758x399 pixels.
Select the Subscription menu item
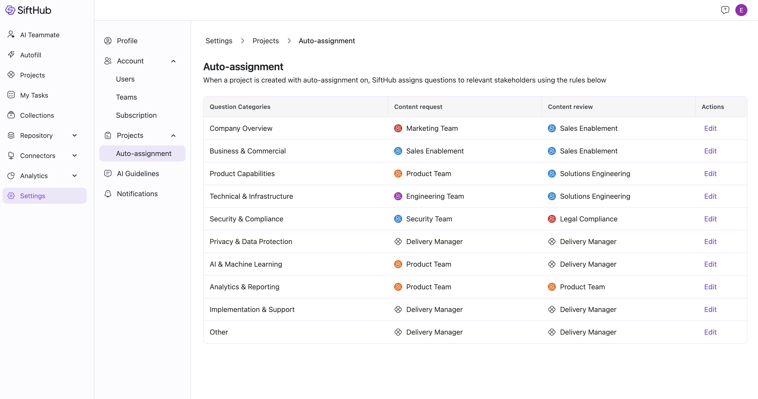point(136,115)
